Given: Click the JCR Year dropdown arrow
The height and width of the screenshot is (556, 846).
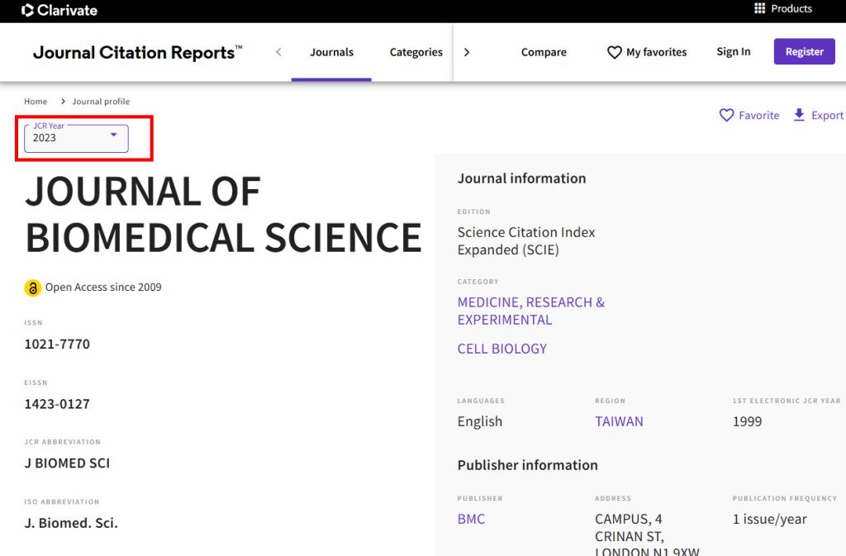Looking at the screenshot, I should coord(114,135).
